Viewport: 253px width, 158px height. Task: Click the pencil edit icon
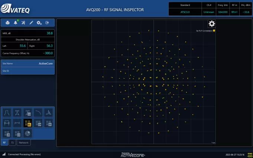click(x=31, y=23)
